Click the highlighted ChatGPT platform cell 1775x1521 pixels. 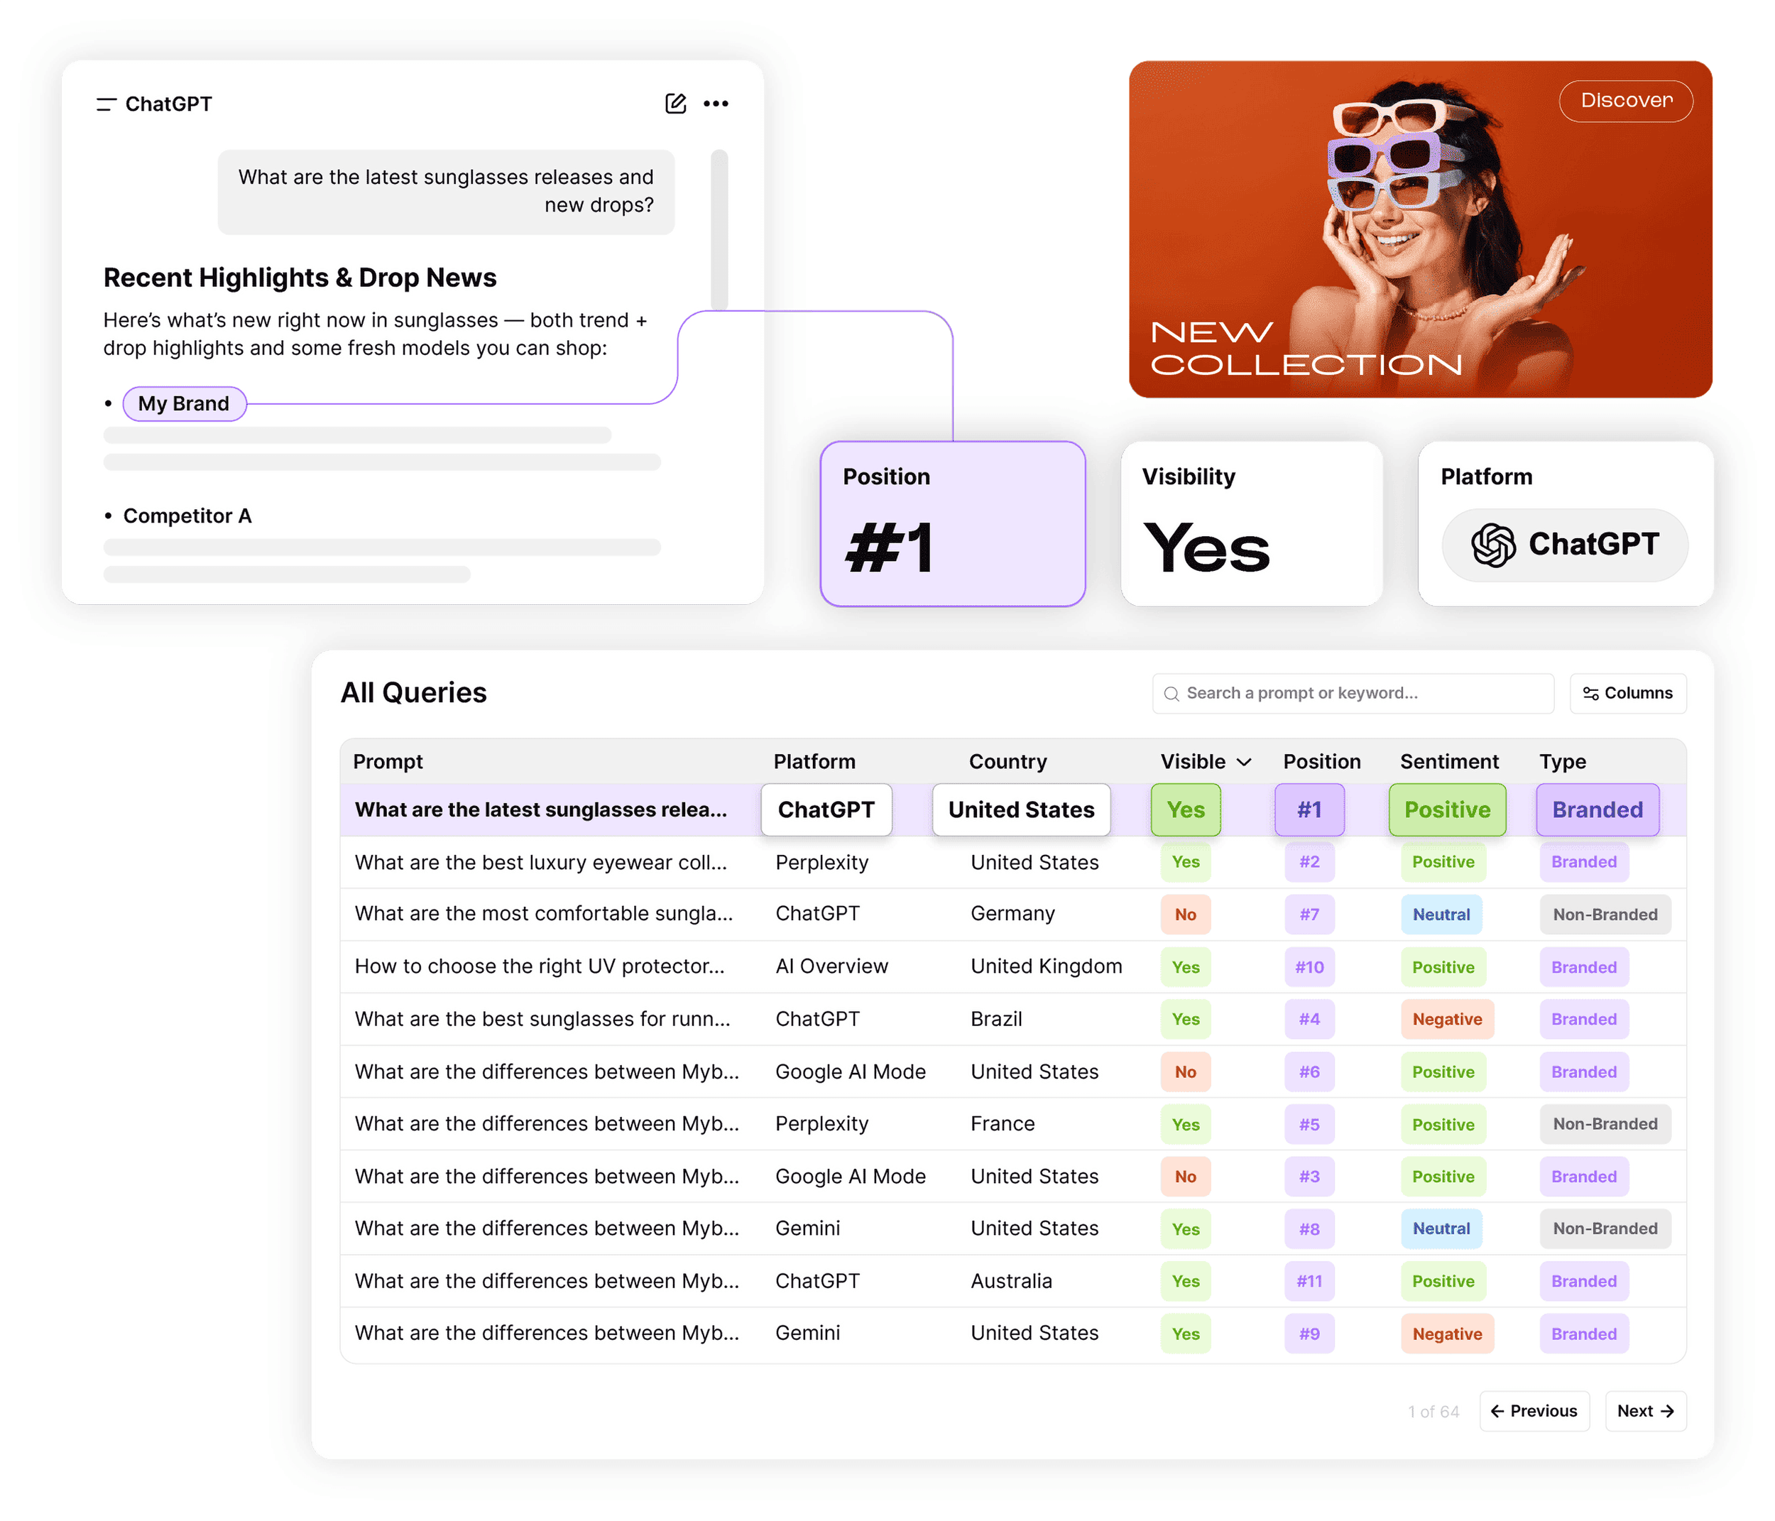(826, 809)
